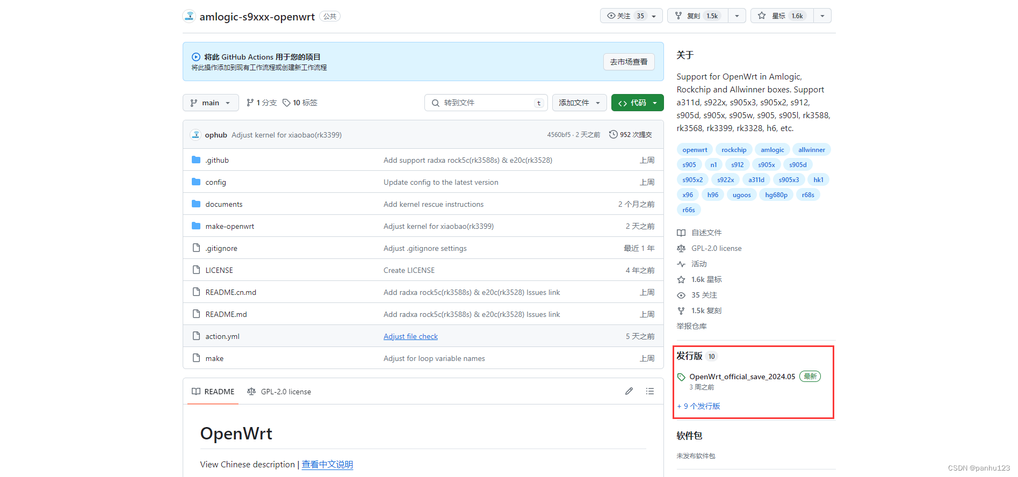1018x477 pixels.
Task: Open the 查看中文说明 link
Action: (327, 465)
